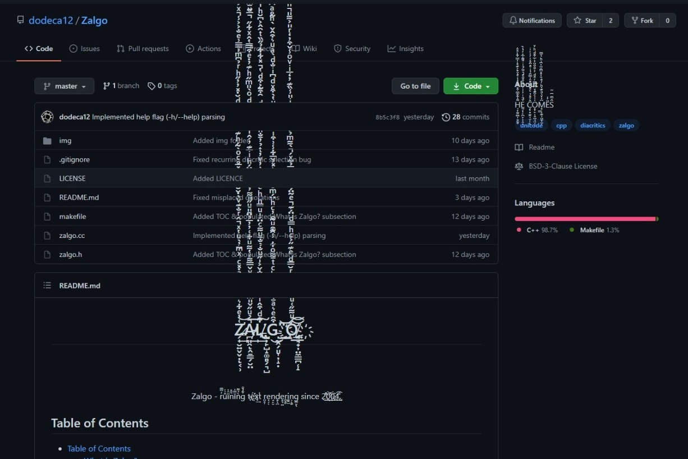
Task: Click the last month timestamp
Action: click(x=473, y=178)
